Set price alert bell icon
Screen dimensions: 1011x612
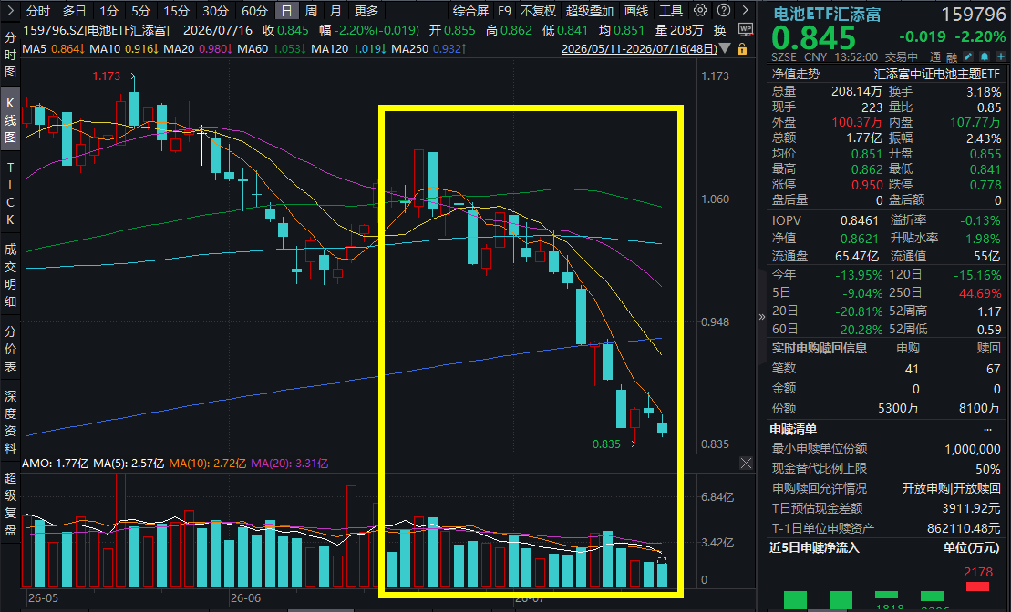985,56
